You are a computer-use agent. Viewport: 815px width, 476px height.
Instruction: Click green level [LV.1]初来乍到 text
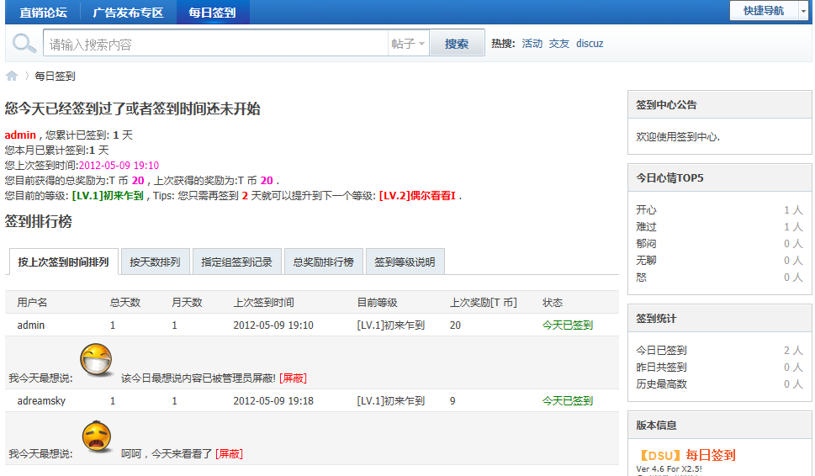tap(108, 196)
